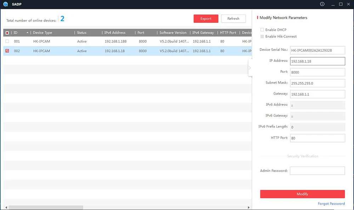Click the IPv4 Address column header
This screenshot has width=354, height=210.
click(x=115, y=33)
